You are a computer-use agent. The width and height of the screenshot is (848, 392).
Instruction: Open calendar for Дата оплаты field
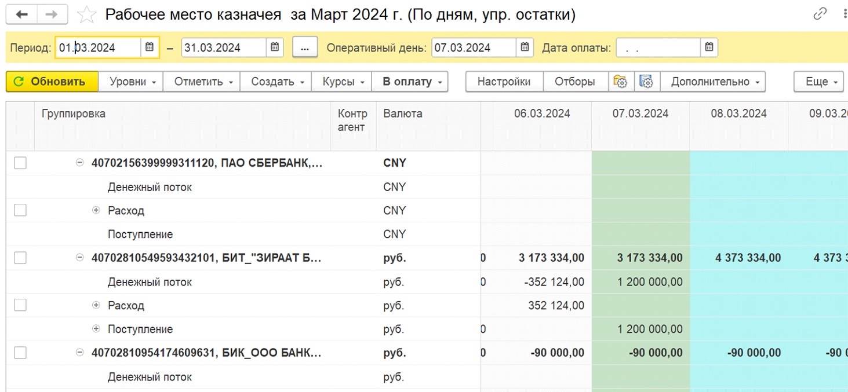click(709, 47)
